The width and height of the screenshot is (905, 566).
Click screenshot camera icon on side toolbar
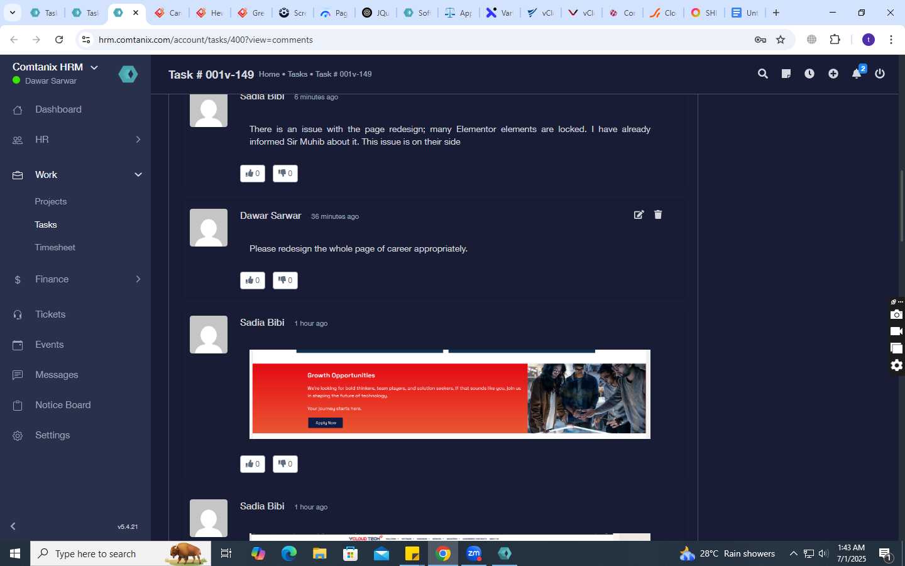897,314
